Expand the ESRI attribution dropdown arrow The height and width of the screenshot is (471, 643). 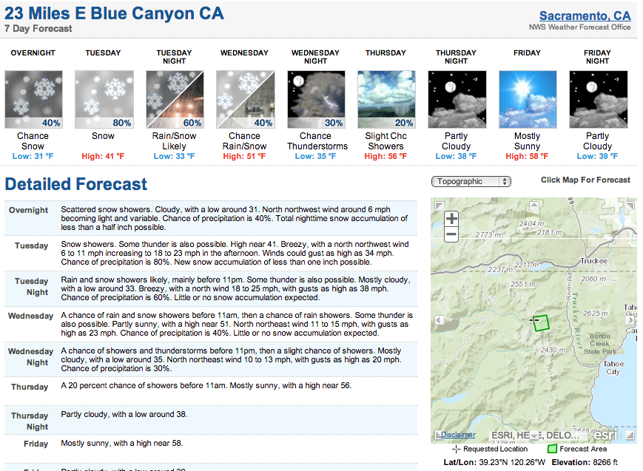point(534,436)
